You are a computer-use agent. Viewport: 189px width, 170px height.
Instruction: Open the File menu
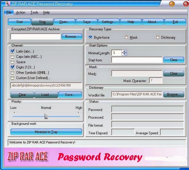pos(9,12)
